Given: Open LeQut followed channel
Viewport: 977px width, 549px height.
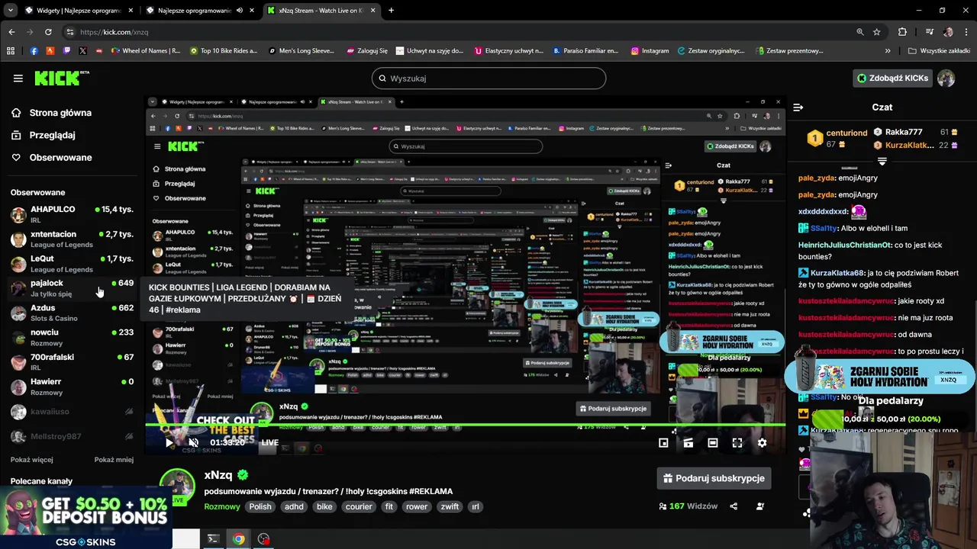Looking at the screenshot, I should (73, 263).
